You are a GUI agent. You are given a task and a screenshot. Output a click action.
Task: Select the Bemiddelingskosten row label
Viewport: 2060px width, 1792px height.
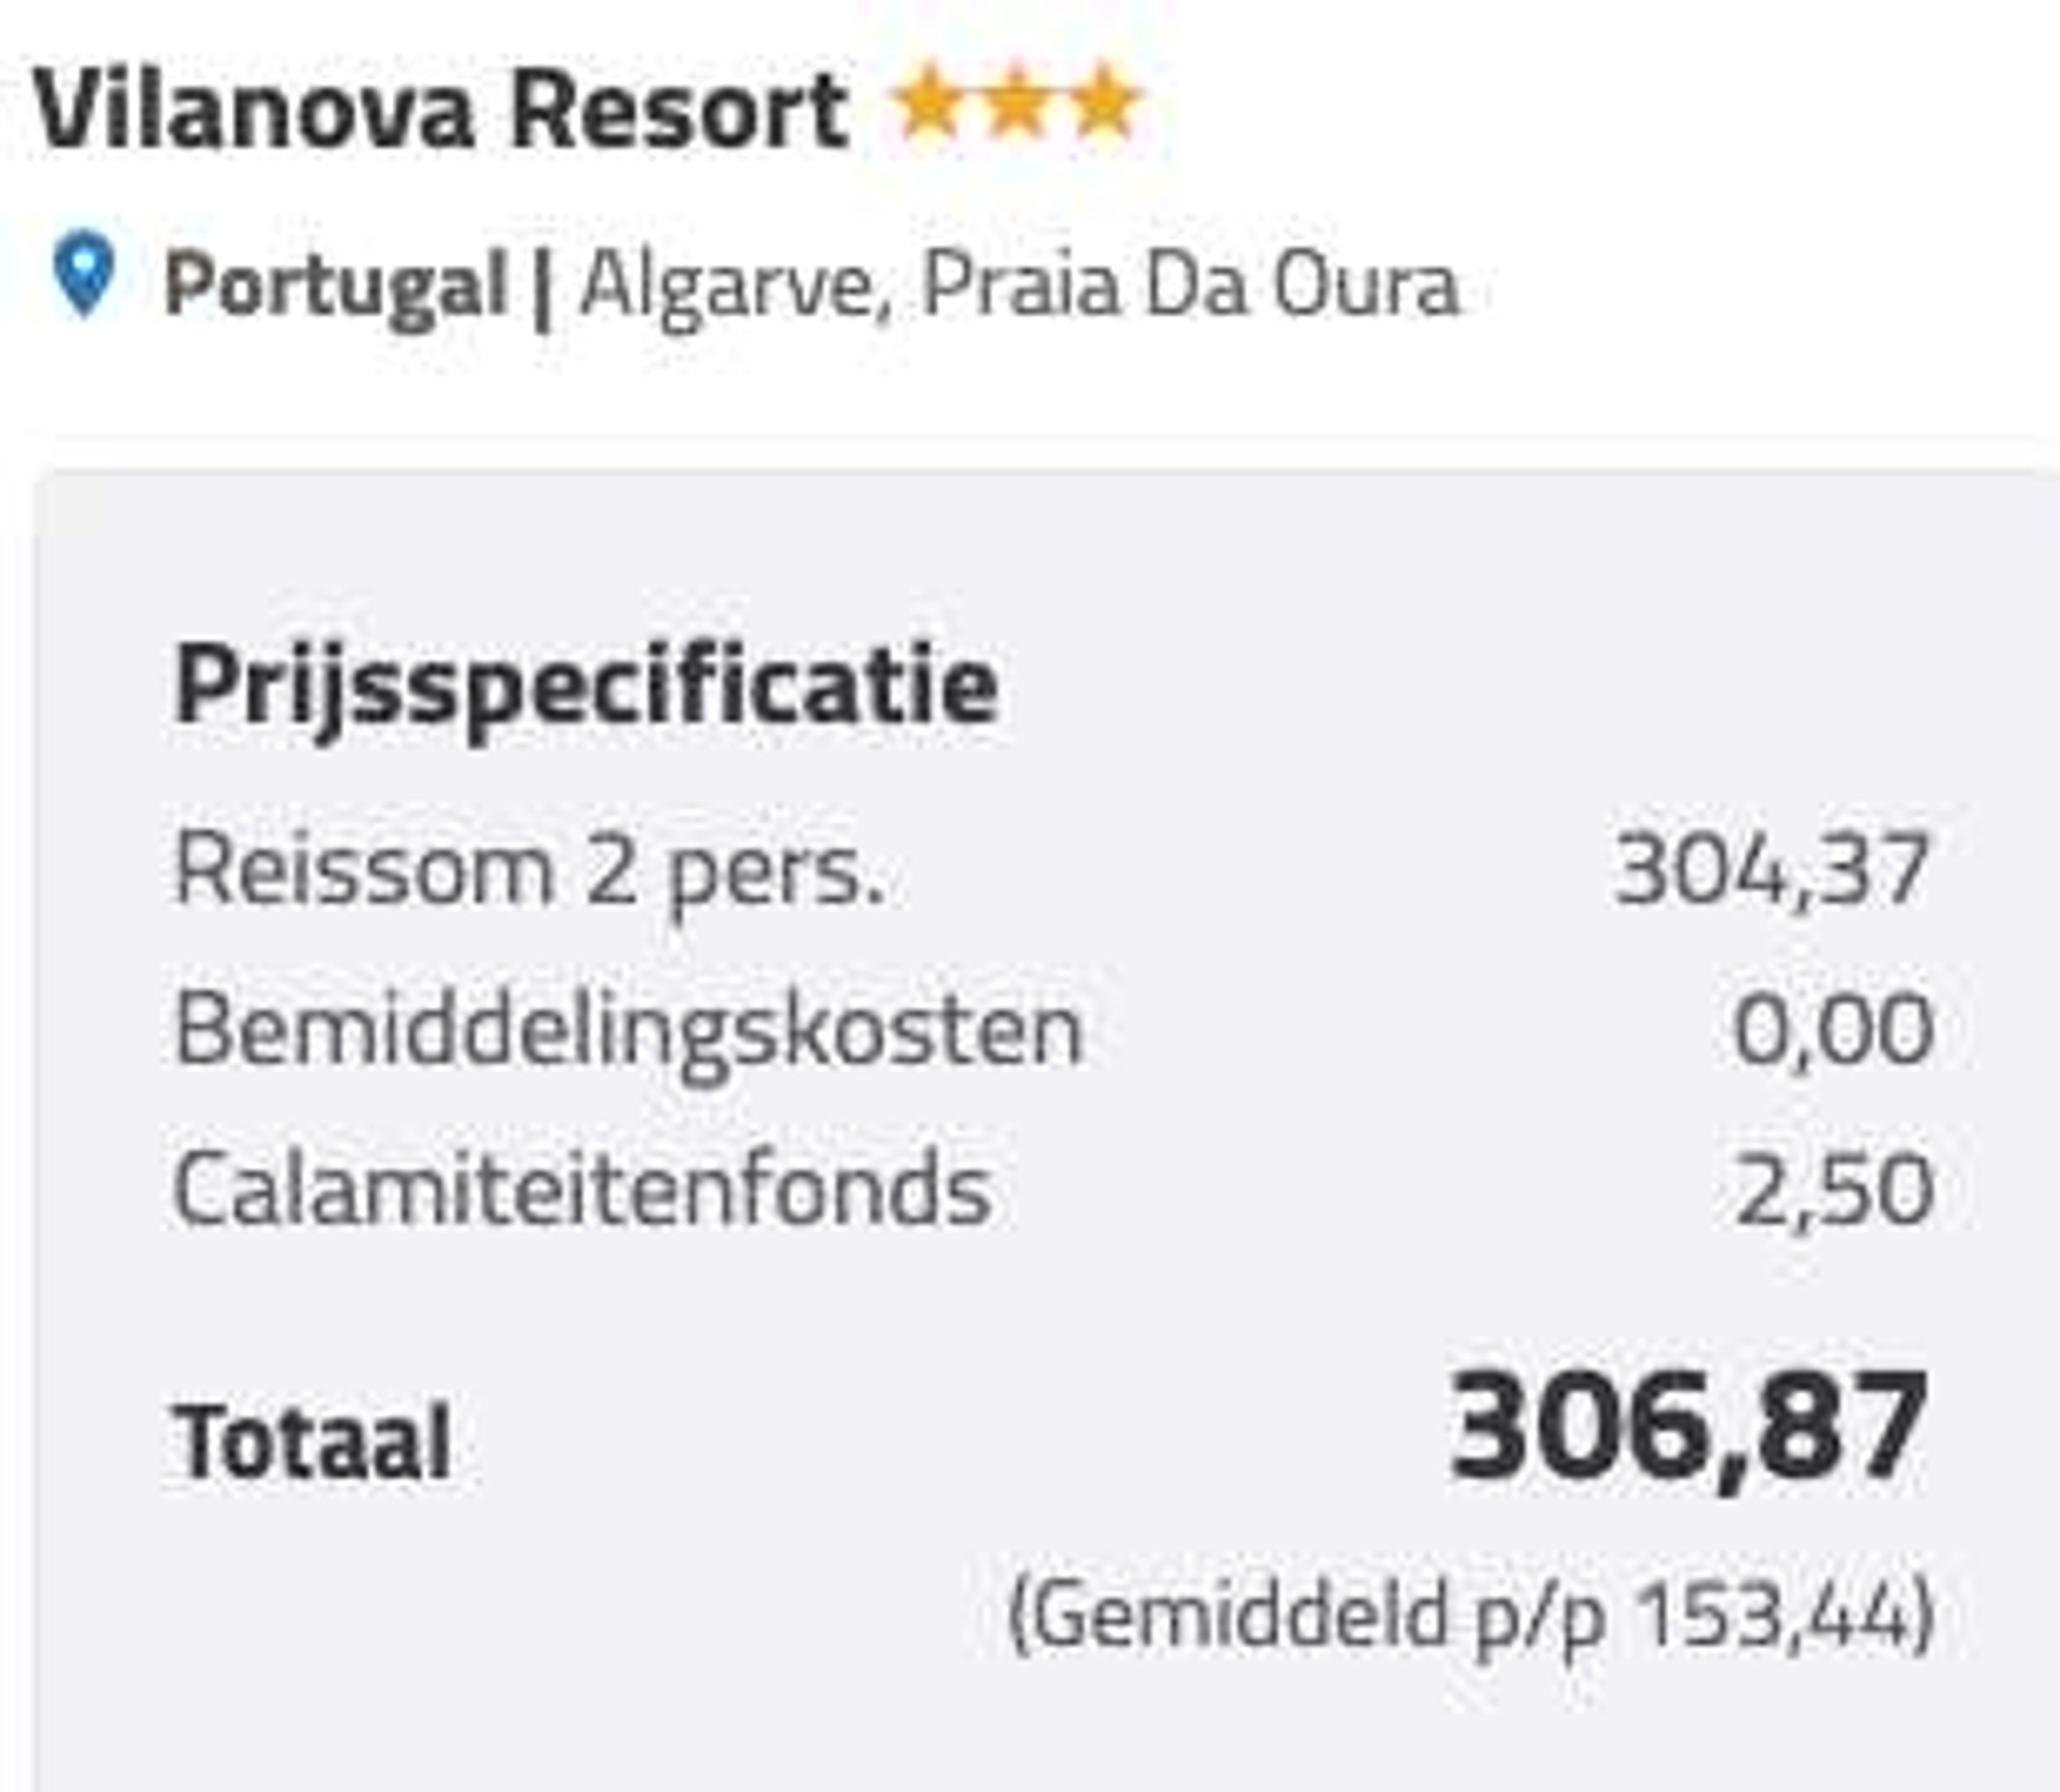pyautogui.click(x=628, y=1029)
